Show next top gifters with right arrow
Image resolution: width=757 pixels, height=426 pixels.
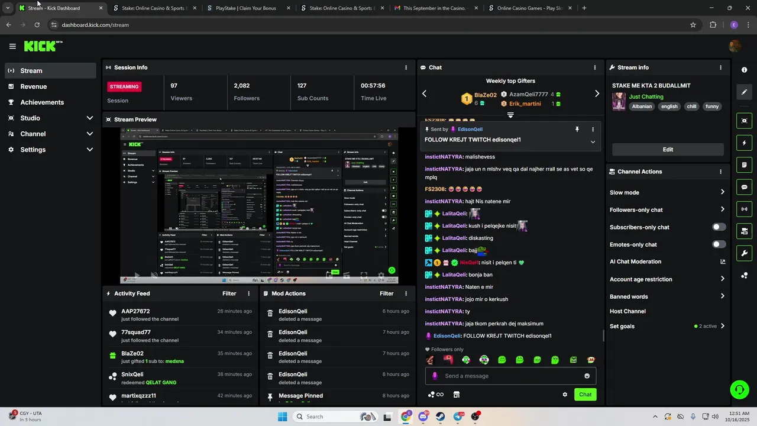tap(597, 93)
